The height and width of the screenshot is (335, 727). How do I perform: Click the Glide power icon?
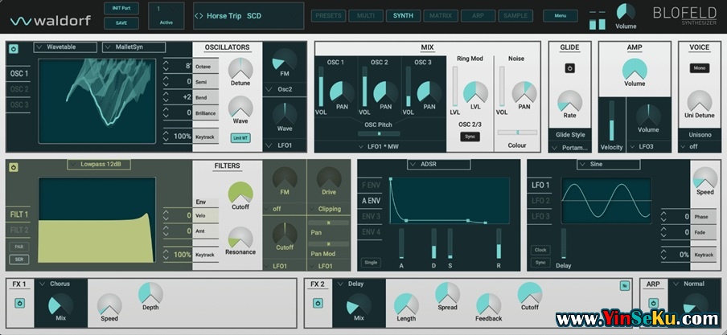point(569,68)
